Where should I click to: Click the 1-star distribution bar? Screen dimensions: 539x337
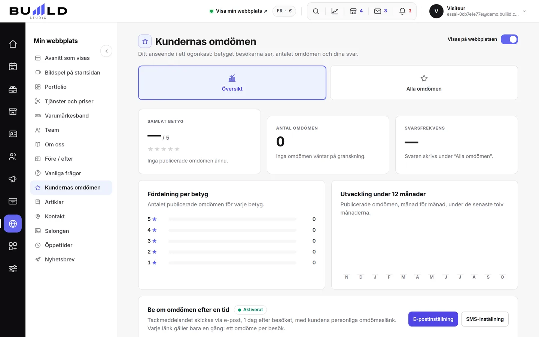[232, 262]
